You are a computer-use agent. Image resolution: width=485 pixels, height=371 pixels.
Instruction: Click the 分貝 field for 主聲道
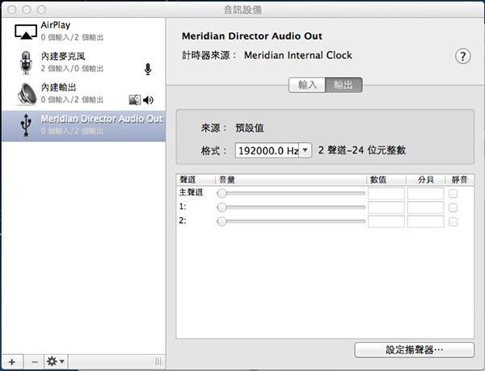(x=426, y=193)
